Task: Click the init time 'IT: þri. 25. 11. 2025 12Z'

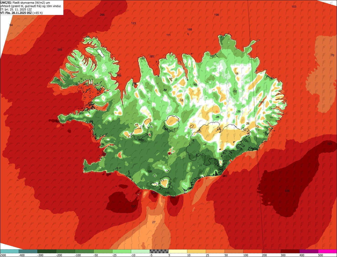Action: click(x=17, y=9)
